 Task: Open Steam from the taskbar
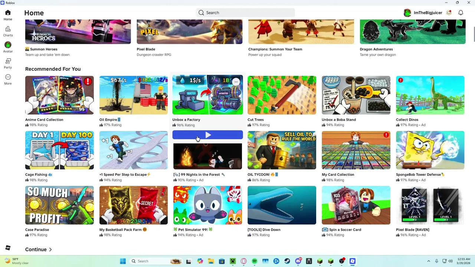(287, 261)
